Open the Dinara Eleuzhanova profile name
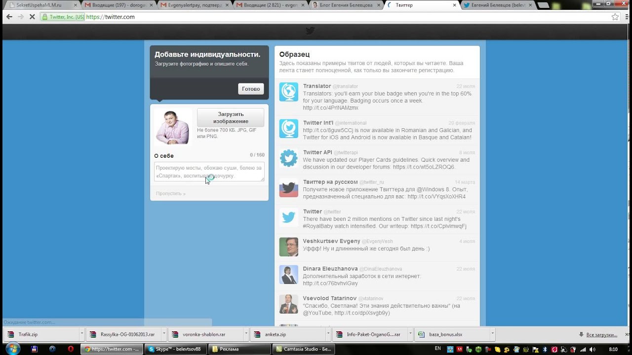 pos(330,269)
